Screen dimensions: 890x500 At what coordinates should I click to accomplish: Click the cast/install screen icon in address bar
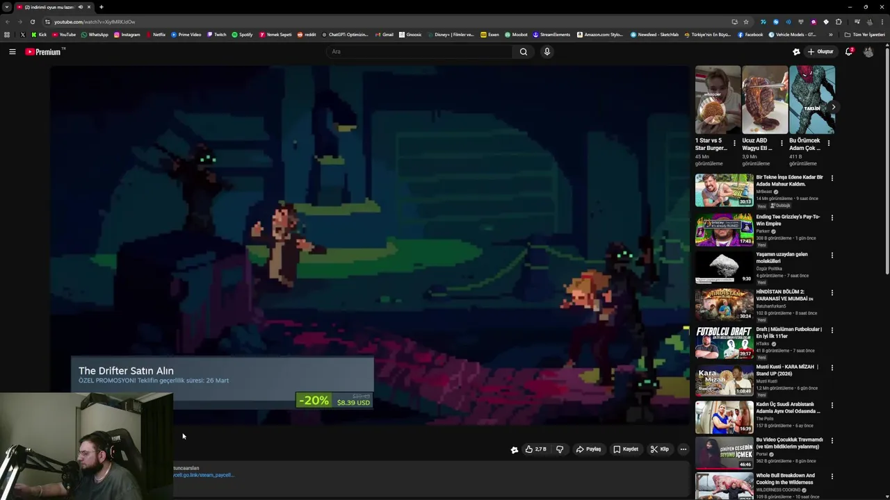734,22
